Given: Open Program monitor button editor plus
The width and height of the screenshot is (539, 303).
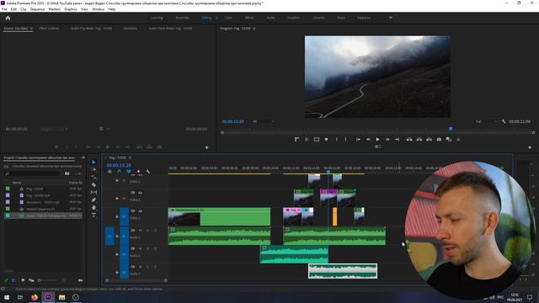Looking at the screenshot, I should coord(530,147).
